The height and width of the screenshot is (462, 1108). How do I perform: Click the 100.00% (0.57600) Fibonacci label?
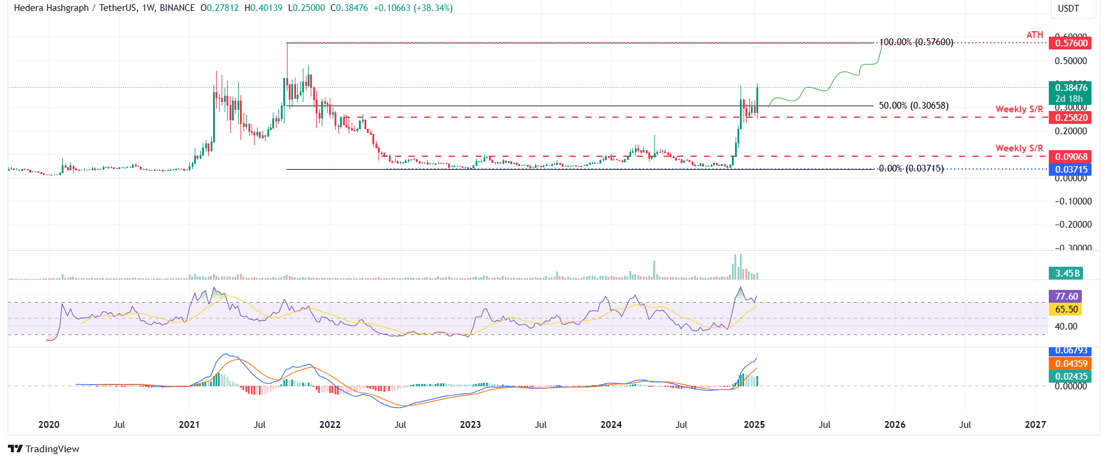click(x=916, y=42)
